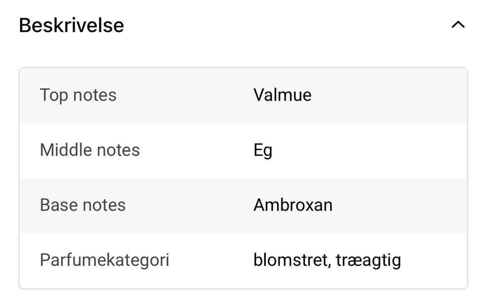487x305 pixels.
Task: Select the Eg value
Action: click(263, 151)
